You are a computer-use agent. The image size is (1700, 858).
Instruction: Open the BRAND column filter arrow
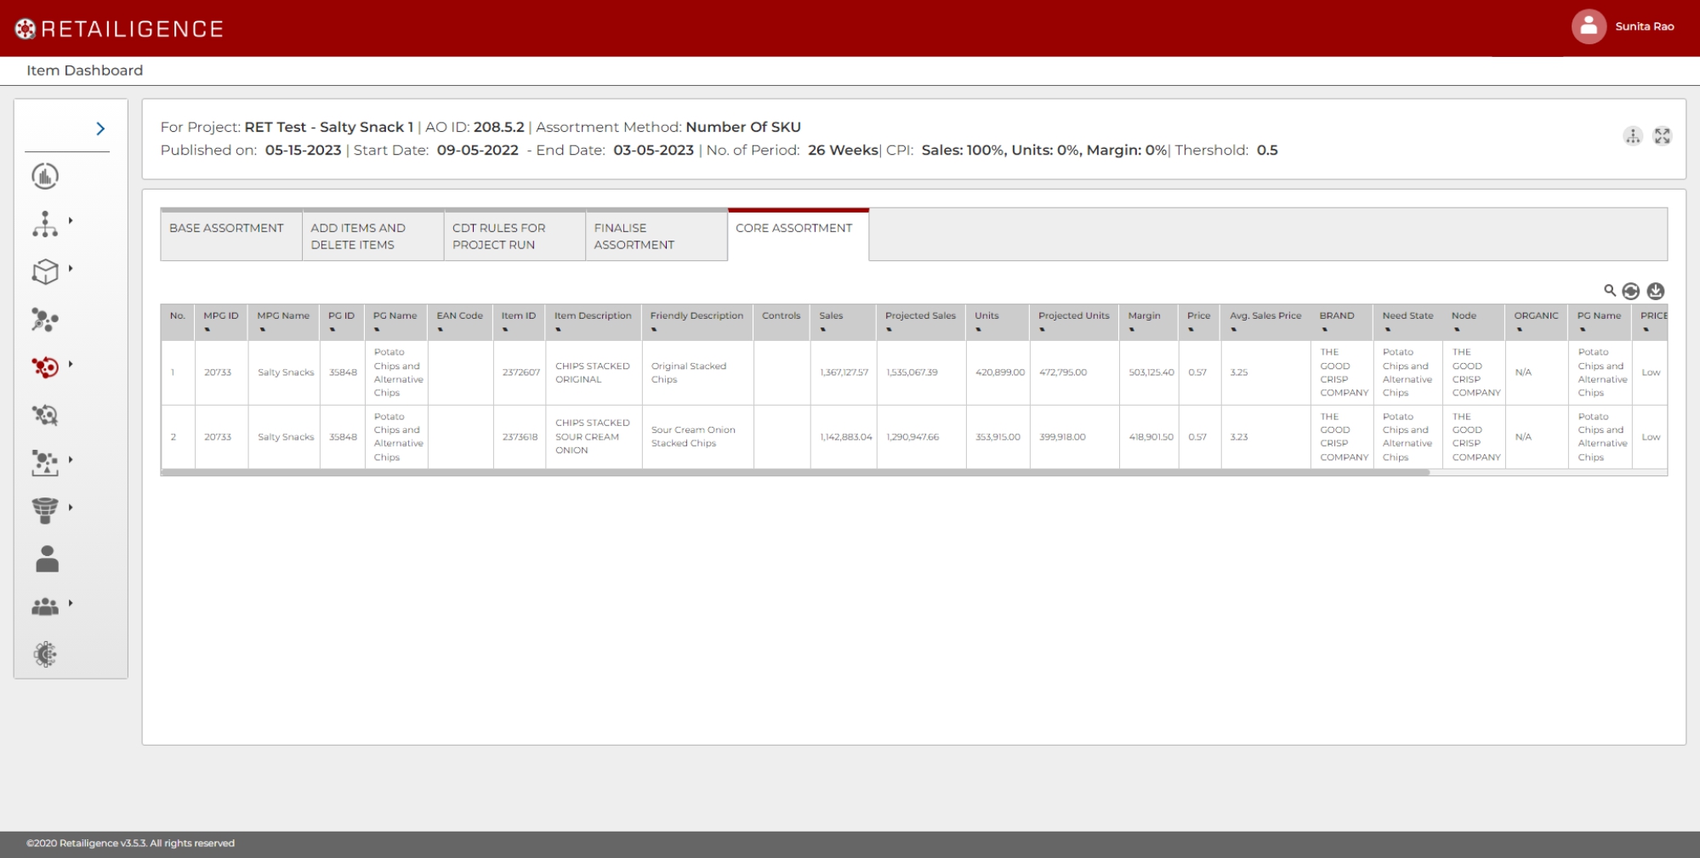pos(1324,330)
